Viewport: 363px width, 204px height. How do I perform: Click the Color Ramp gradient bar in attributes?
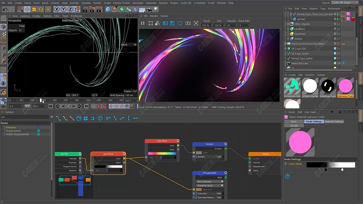(331, 165)
